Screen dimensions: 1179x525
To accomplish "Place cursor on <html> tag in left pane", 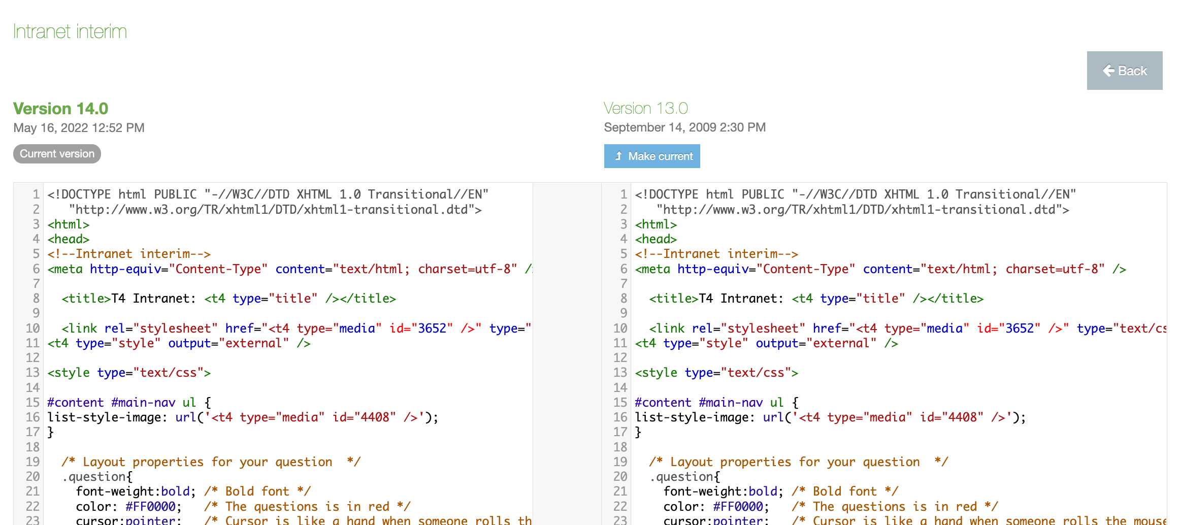I will tap(69, 224).
